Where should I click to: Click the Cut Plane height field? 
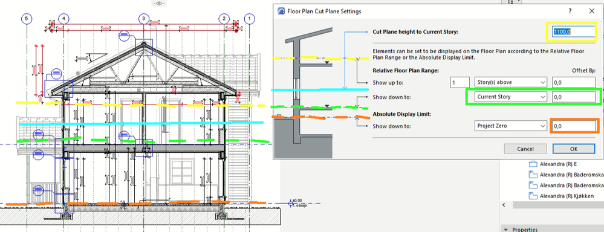point(571,32)
